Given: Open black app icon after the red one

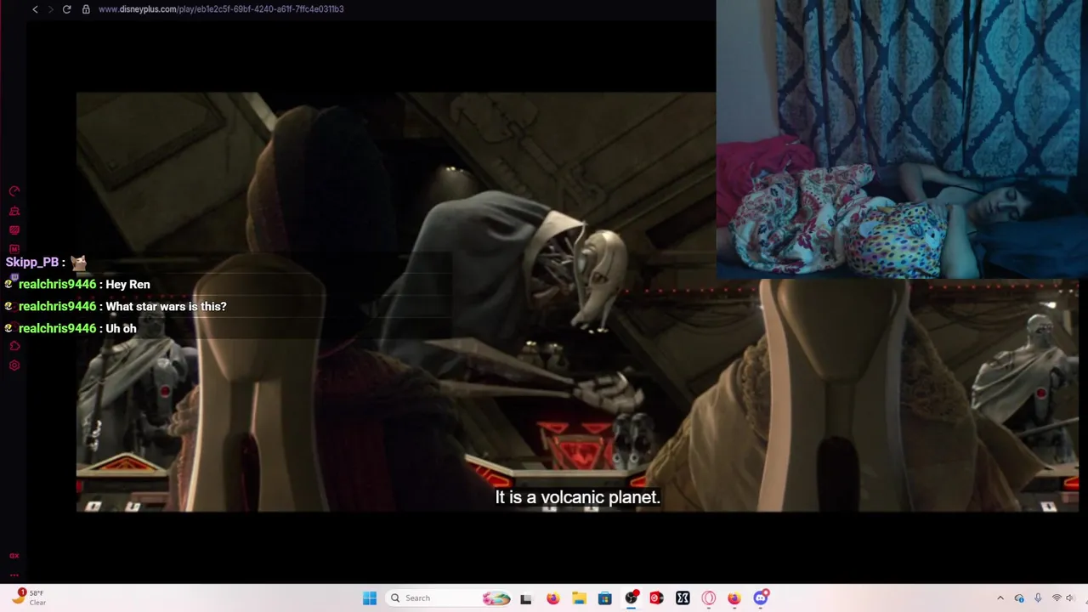Looking at the screenshot, I should [x=683, y=598].
